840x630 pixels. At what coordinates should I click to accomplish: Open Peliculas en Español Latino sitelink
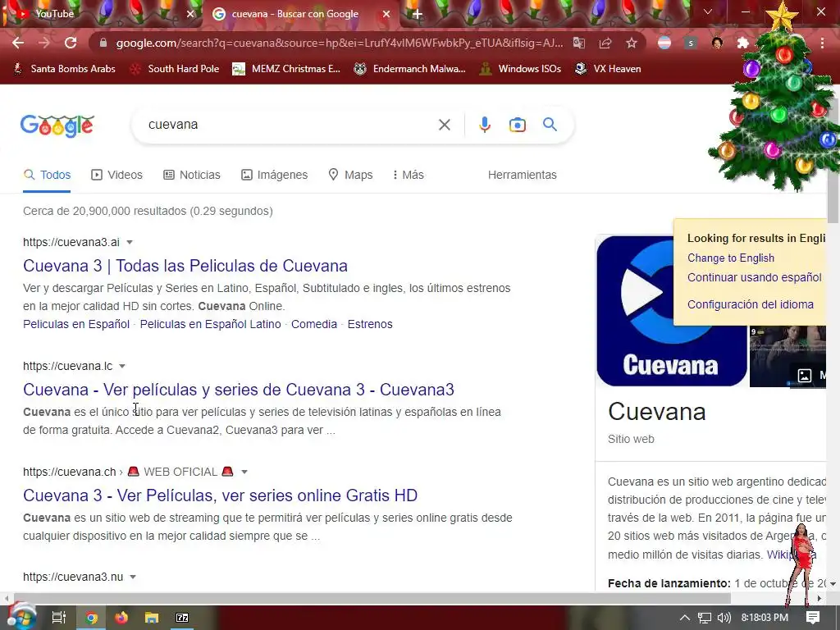[x=211, y=324]
